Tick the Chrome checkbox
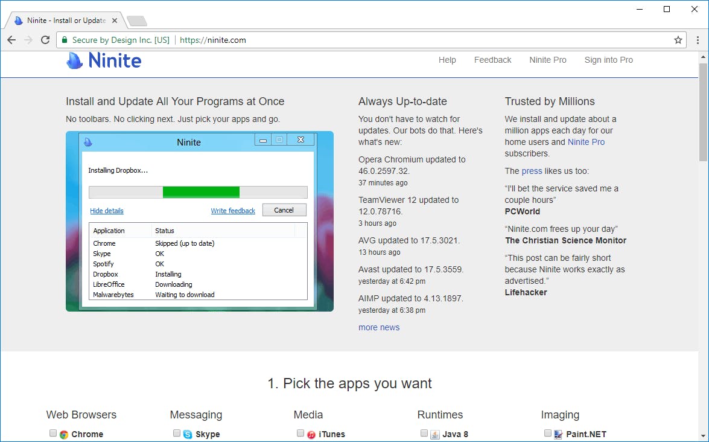Screen dimensions: 709x442 pyautogui.click(x=53, y=433)
